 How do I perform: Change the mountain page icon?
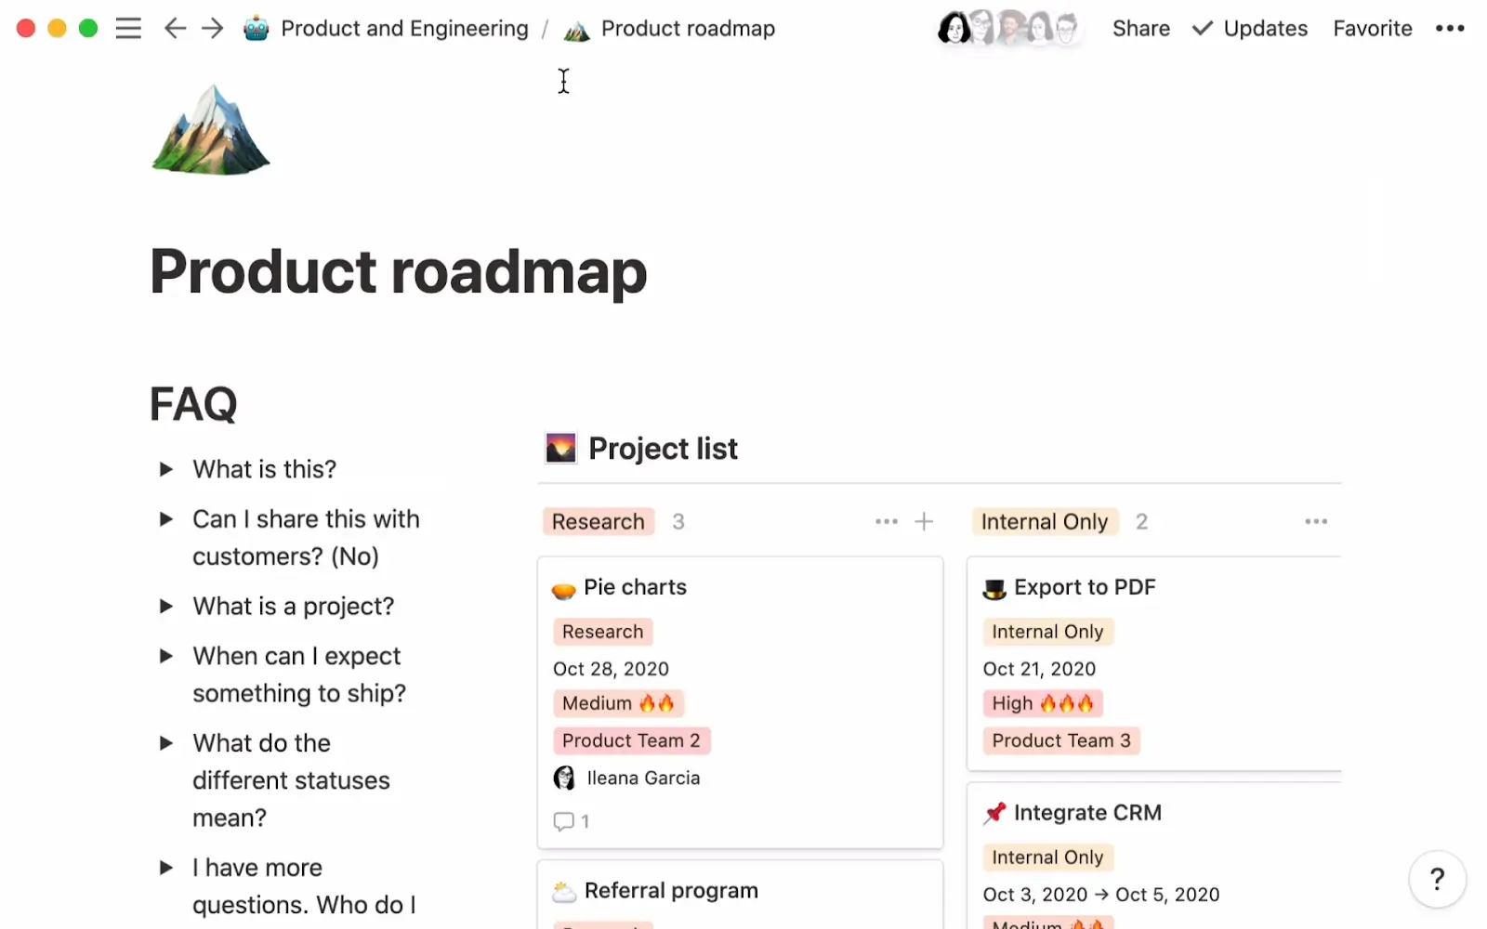click(x=210, y=130)
